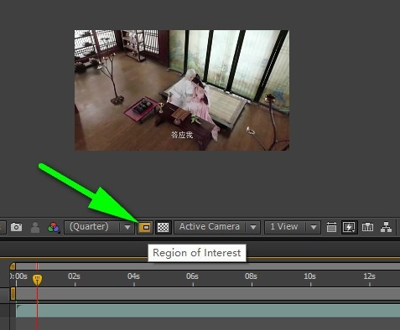Toggle the transparency grid checkerboard button
400x330 pixels.
(x=163, y=227)
